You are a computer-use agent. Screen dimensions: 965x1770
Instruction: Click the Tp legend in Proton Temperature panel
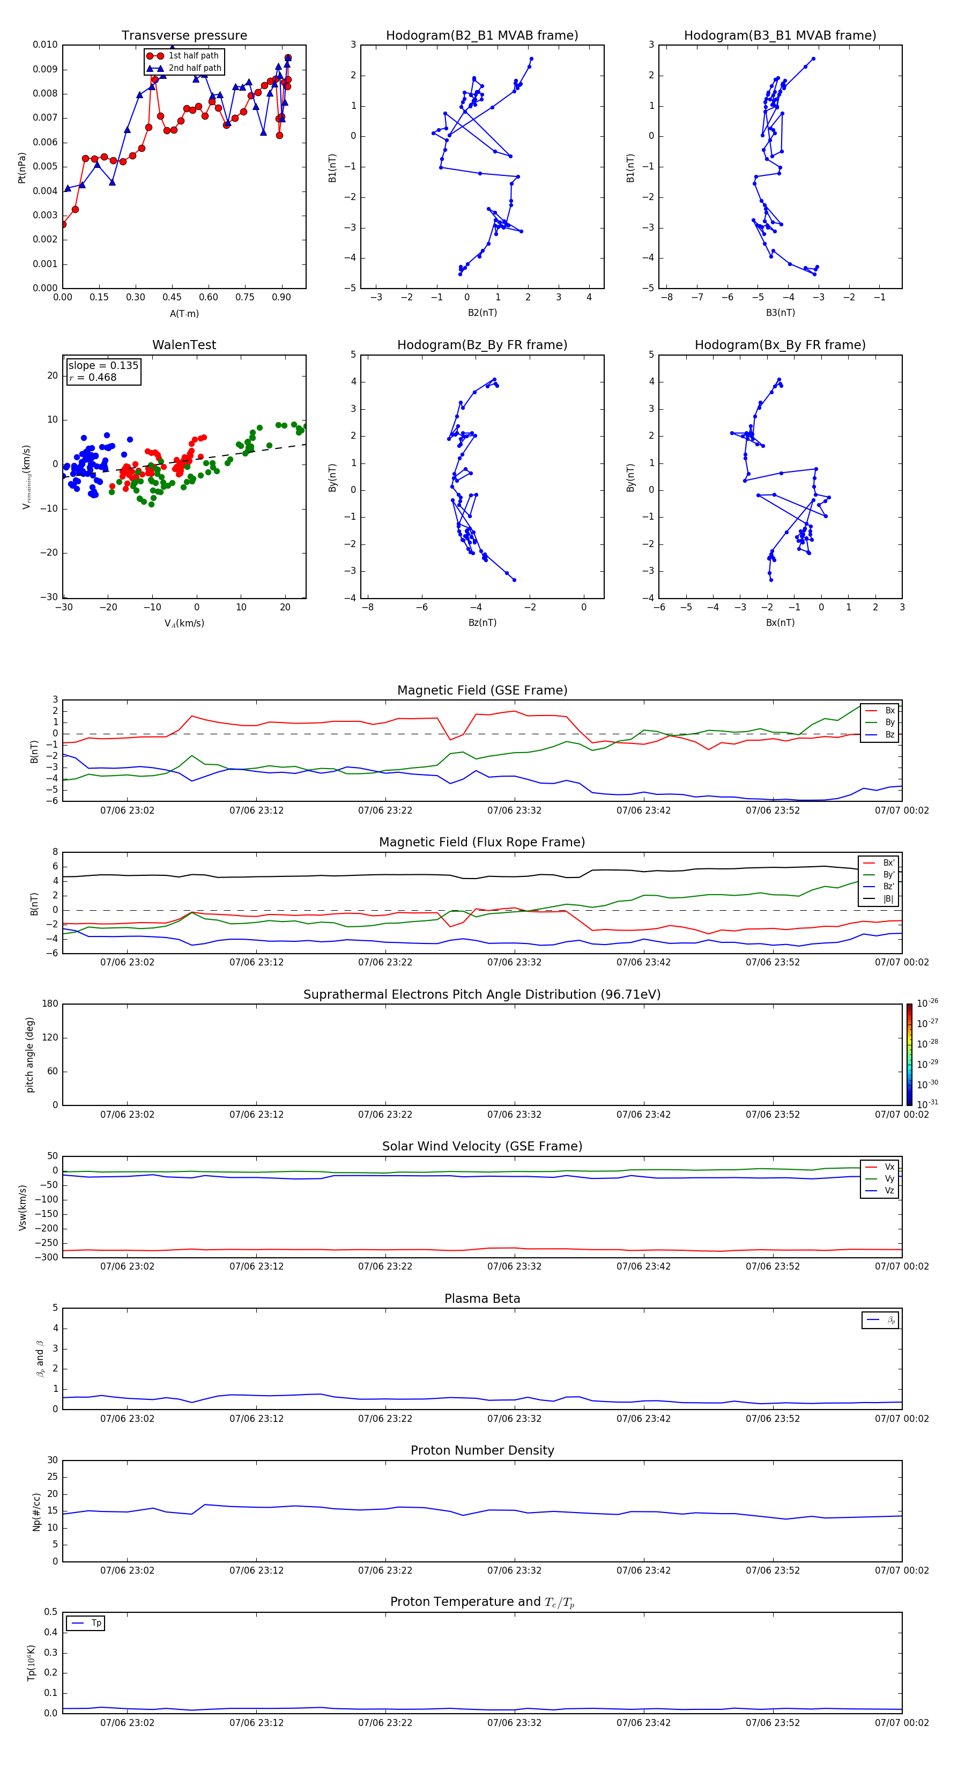coord(86,1623)
